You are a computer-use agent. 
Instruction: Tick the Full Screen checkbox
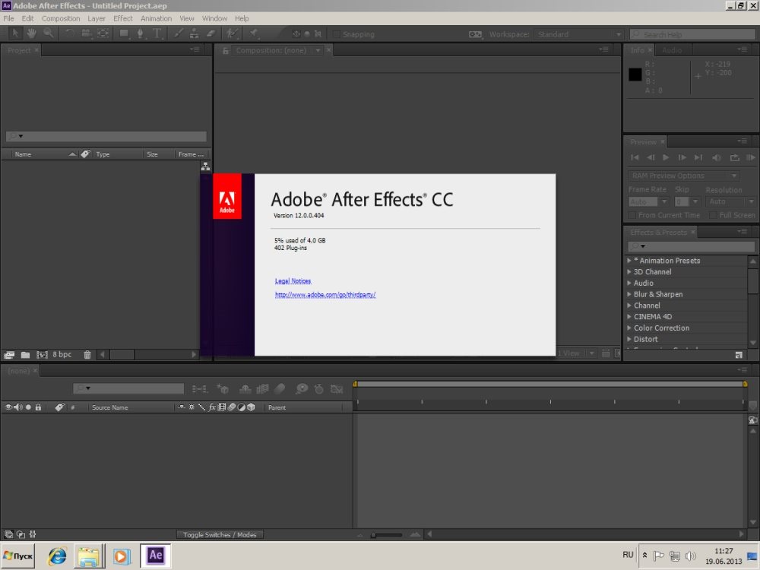tap(713, 215)
